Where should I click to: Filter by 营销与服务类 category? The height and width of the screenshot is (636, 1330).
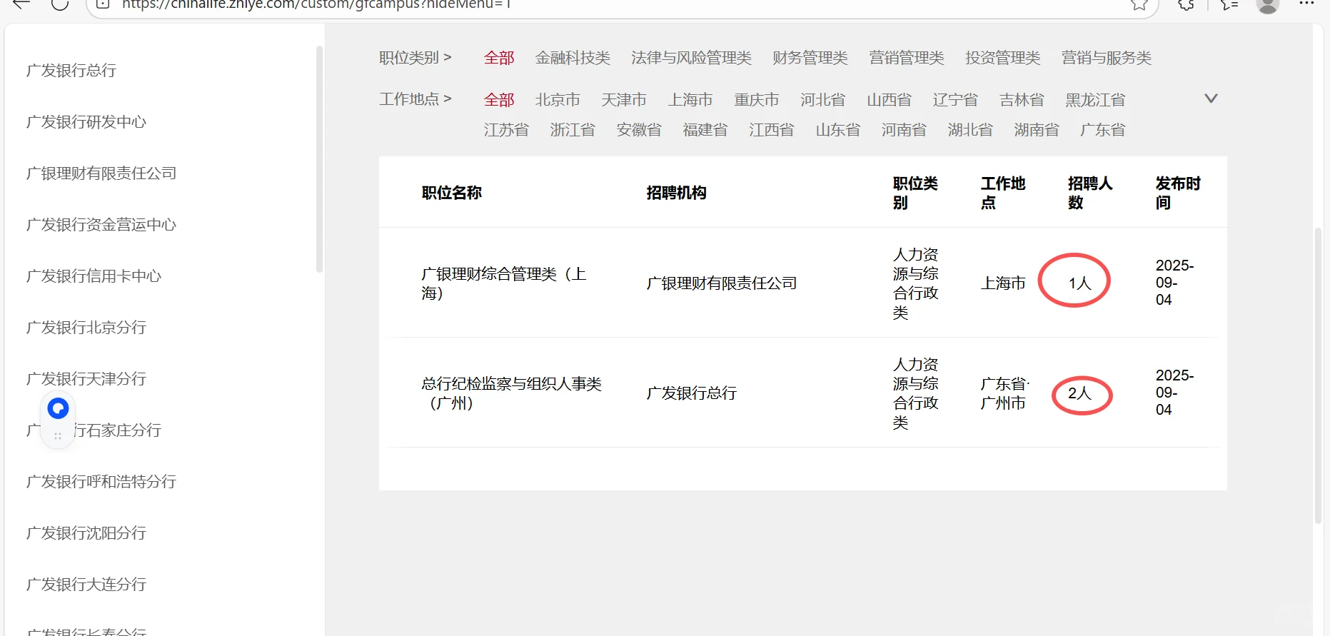coord(1107,58)
